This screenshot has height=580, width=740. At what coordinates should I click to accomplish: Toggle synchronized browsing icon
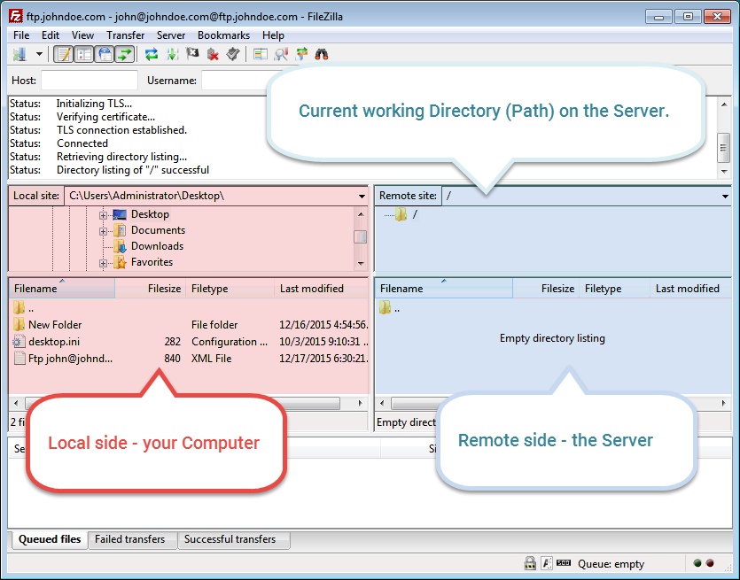(301, 55)
